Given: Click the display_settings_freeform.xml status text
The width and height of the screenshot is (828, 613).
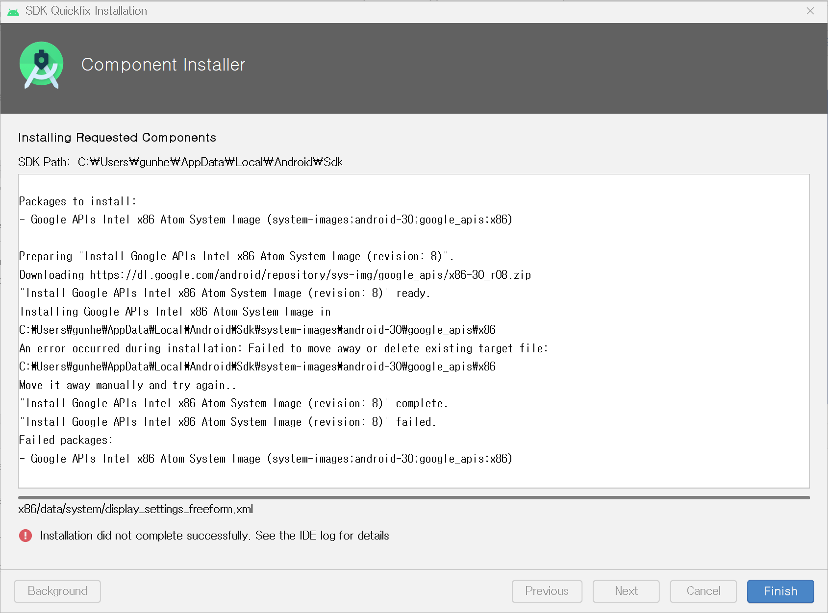Looking at the screenshot, I should click(x=136, y=509).
